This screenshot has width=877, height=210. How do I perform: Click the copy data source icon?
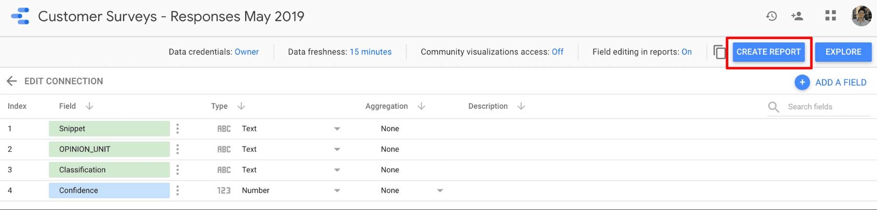(x=719, y=52)
